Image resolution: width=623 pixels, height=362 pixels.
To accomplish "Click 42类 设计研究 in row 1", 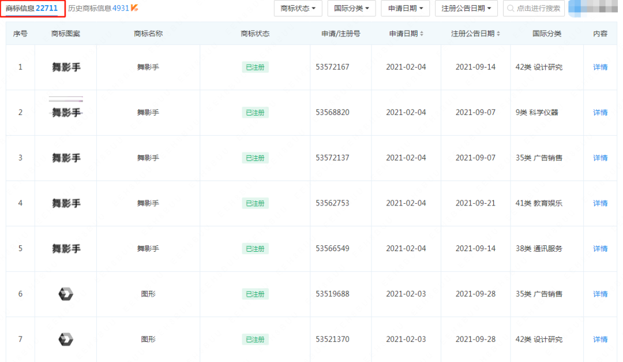I will click(539, 67).
